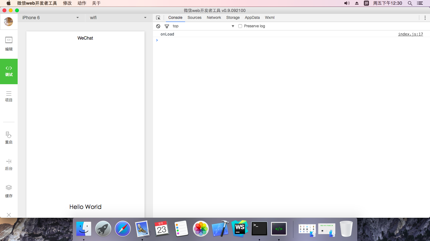Click the console input prompt line

coord(291,40)
